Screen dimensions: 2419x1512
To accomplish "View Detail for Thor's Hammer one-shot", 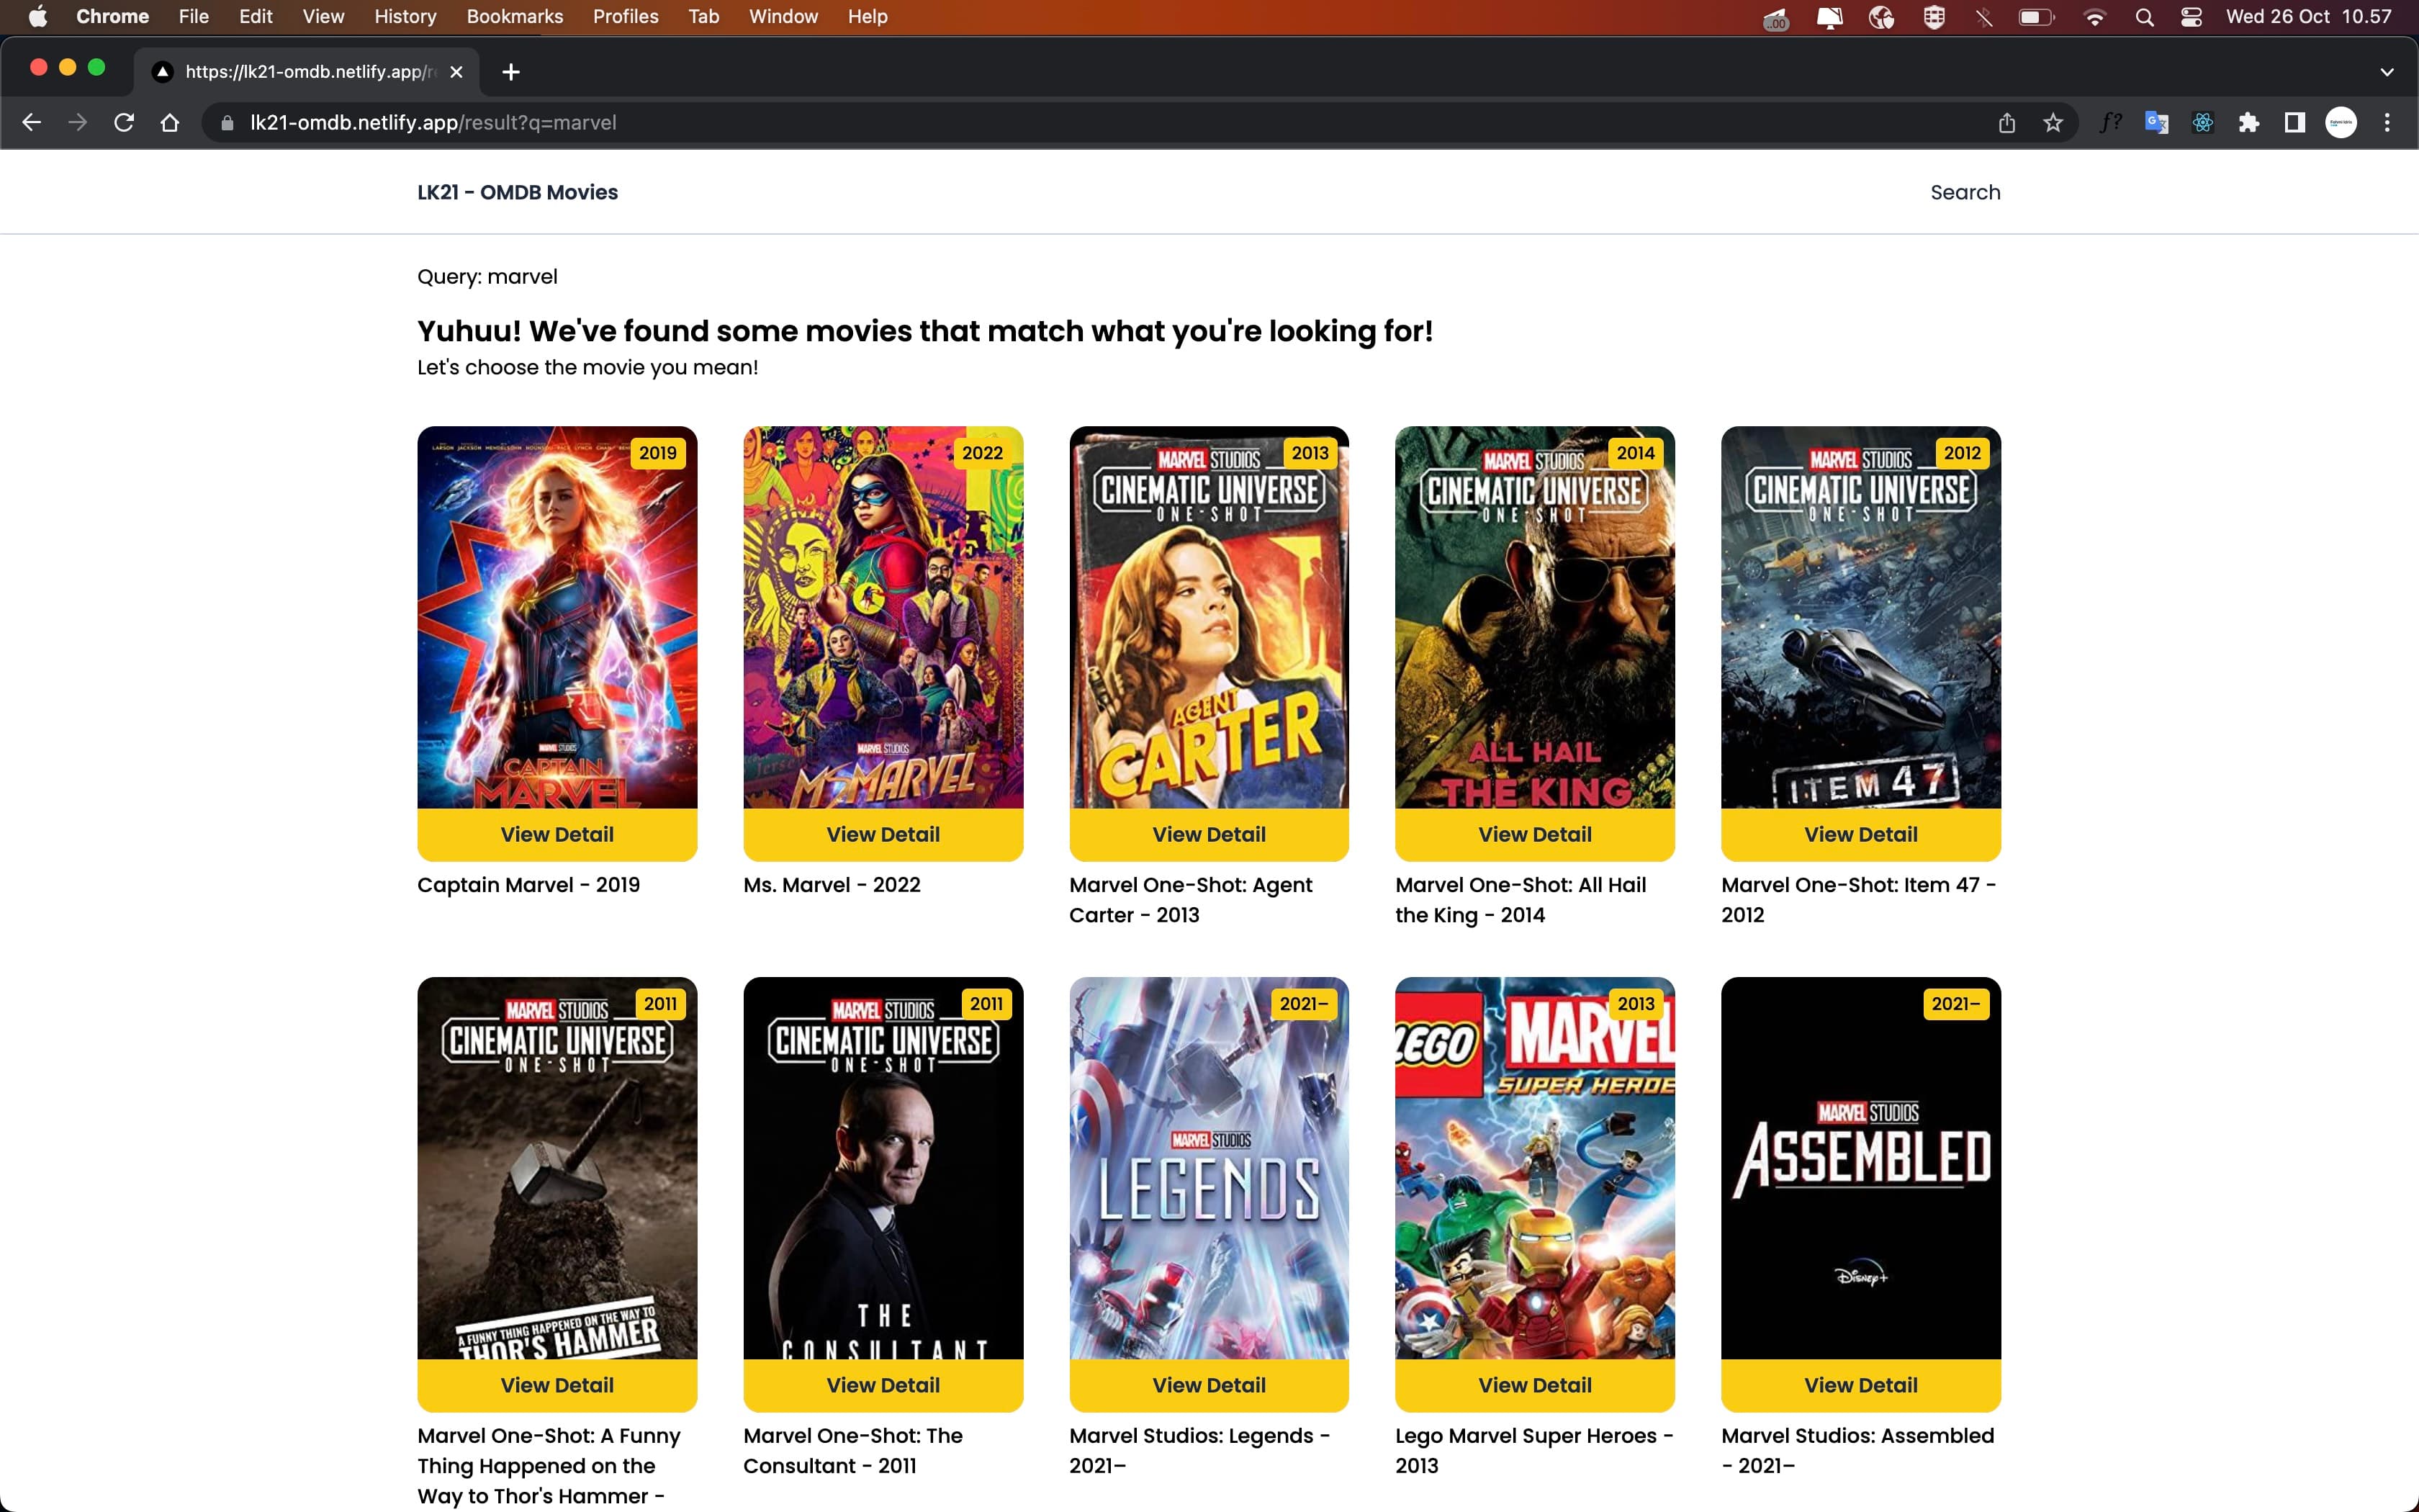I will tap(557, 1385).
